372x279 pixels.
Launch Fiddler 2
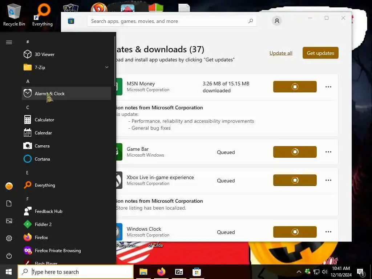tap(66, 224)
